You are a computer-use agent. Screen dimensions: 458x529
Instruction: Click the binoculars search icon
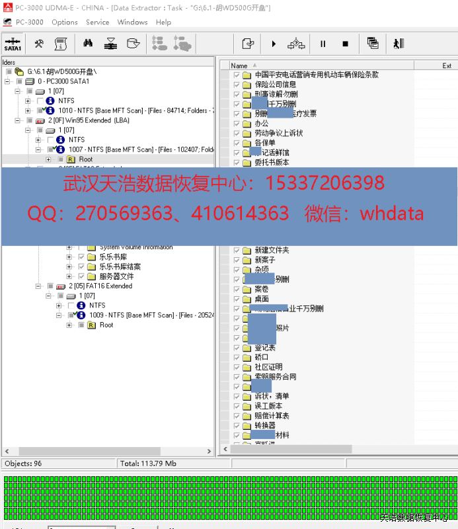click(88, 44)
